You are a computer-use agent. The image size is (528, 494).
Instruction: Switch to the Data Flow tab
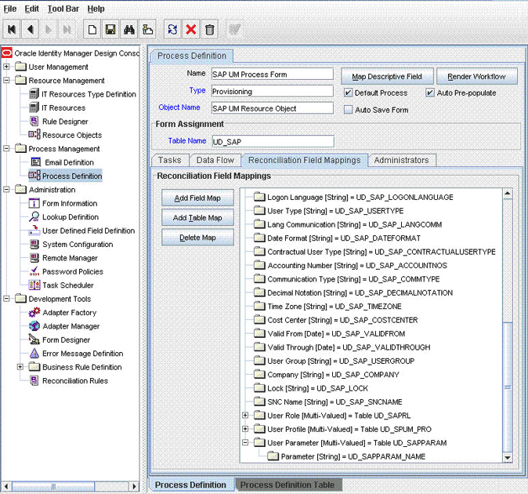point(215,160)
